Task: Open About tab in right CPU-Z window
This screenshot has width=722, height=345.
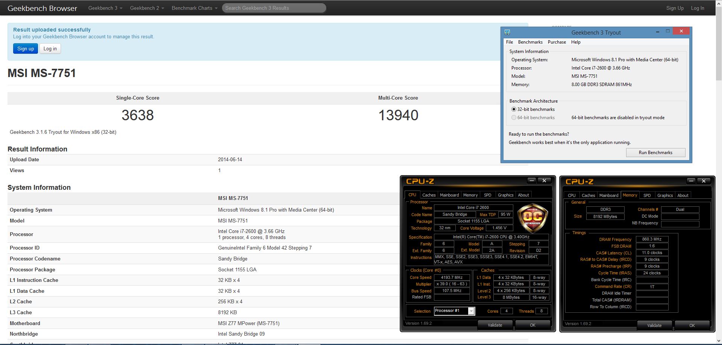Action: click(x=683, y=195)
